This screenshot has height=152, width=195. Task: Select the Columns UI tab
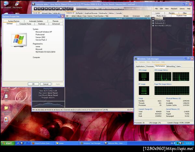(x=70, y=13)
